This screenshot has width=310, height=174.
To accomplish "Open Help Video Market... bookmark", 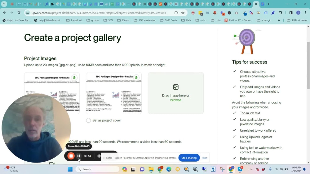I will click(x=48, y=20).
